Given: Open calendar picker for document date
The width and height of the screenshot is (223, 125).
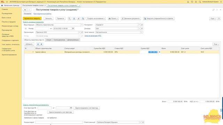Looking at the screenshot, I should click(73, 28).
